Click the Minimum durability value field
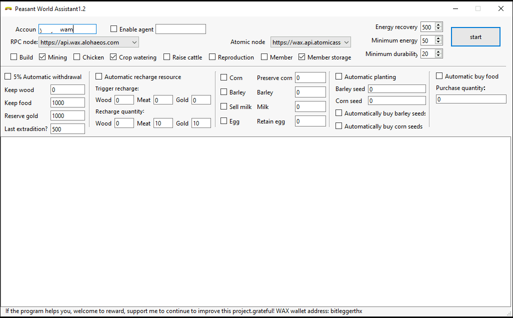This screenshot has height=318, width=513. 428,53
